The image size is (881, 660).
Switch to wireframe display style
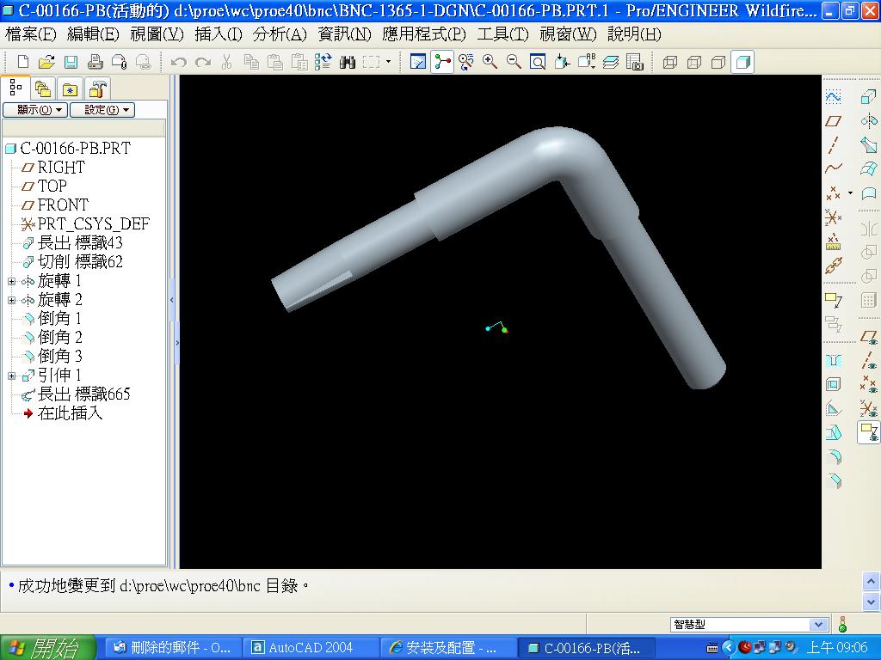(670, 62)
